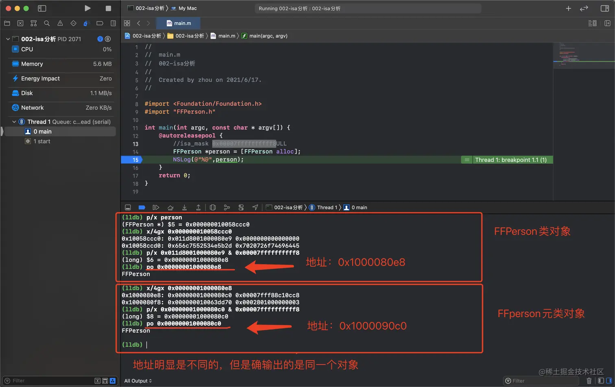615x387 pixels.
Task: Click the Step Over debug icon
Action: (x=170, y=207)
